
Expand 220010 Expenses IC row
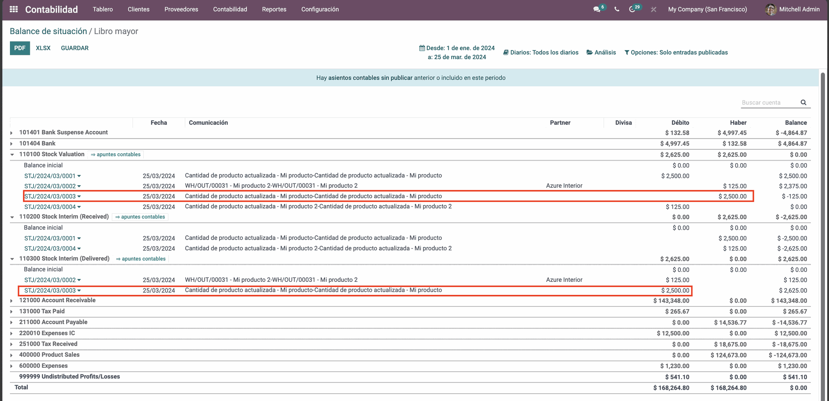[12, 333]
